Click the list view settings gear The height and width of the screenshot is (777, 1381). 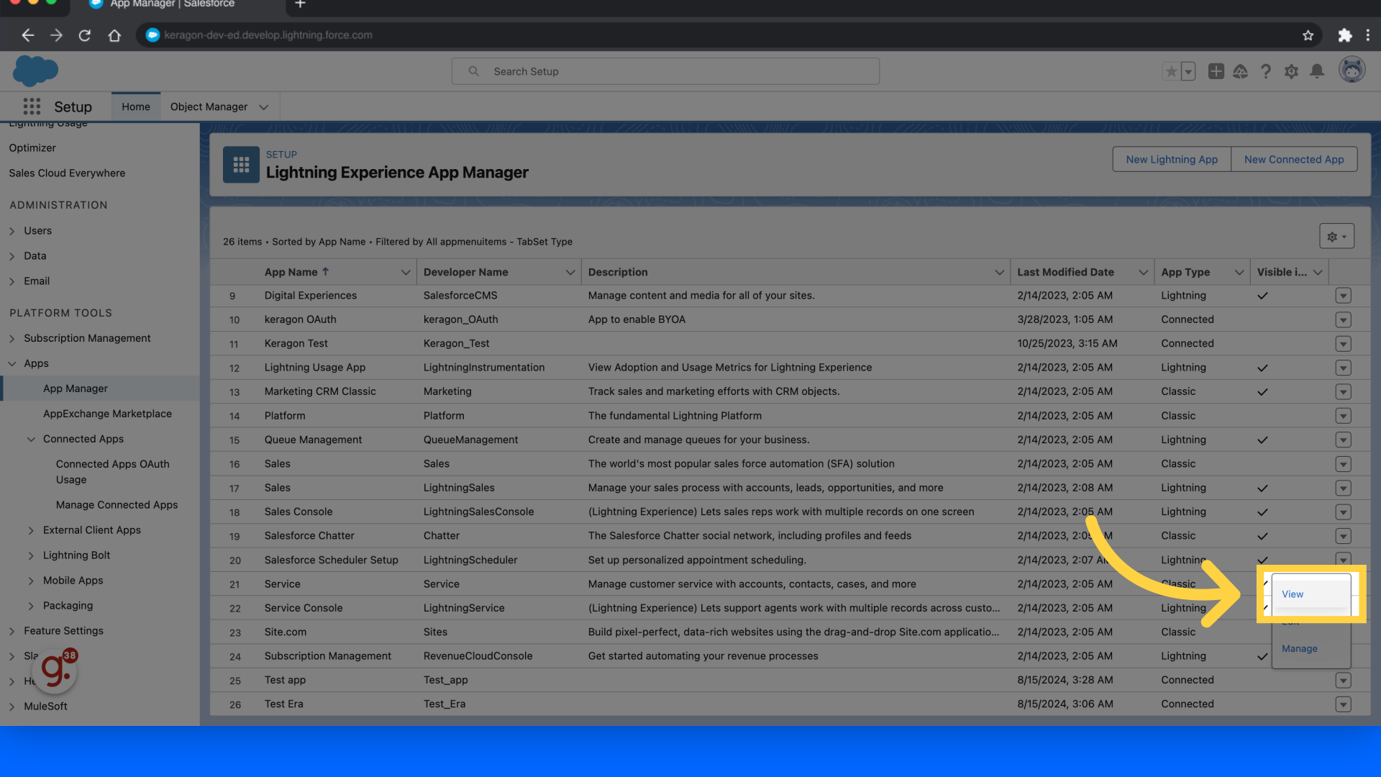1336,236
